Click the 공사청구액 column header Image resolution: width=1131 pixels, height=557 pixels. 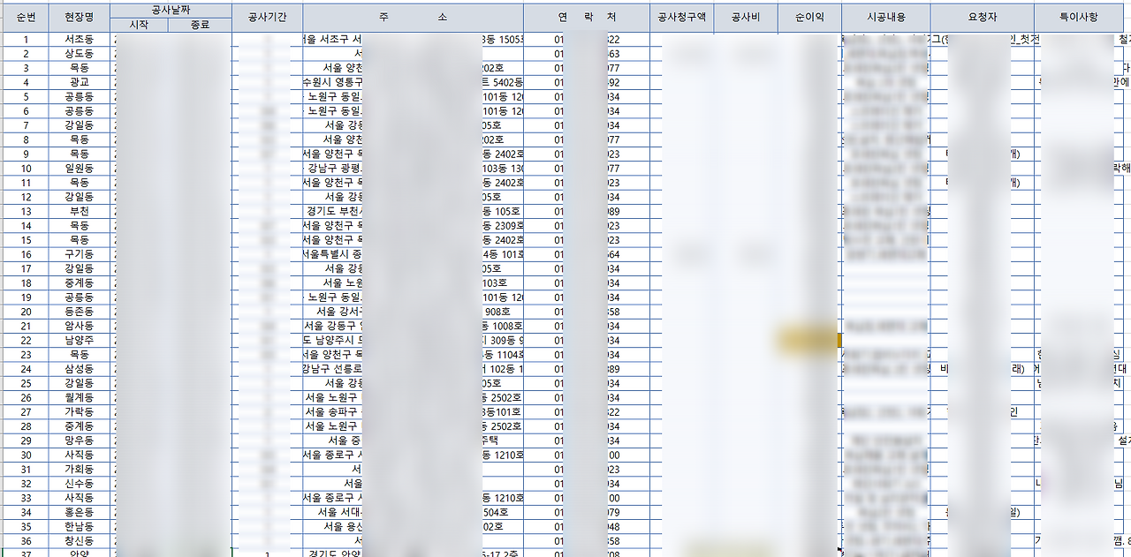680,14
